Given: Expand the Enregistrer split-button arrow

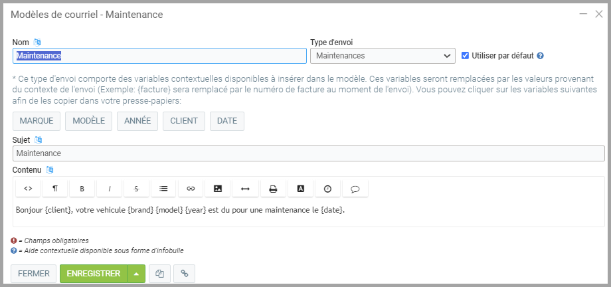Looking at the screenshot, I should tap(136, 273).
